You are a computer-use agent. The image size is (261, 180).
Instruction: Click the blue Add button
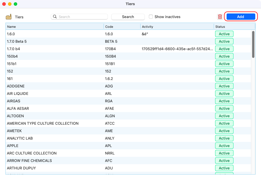point(241,17)
